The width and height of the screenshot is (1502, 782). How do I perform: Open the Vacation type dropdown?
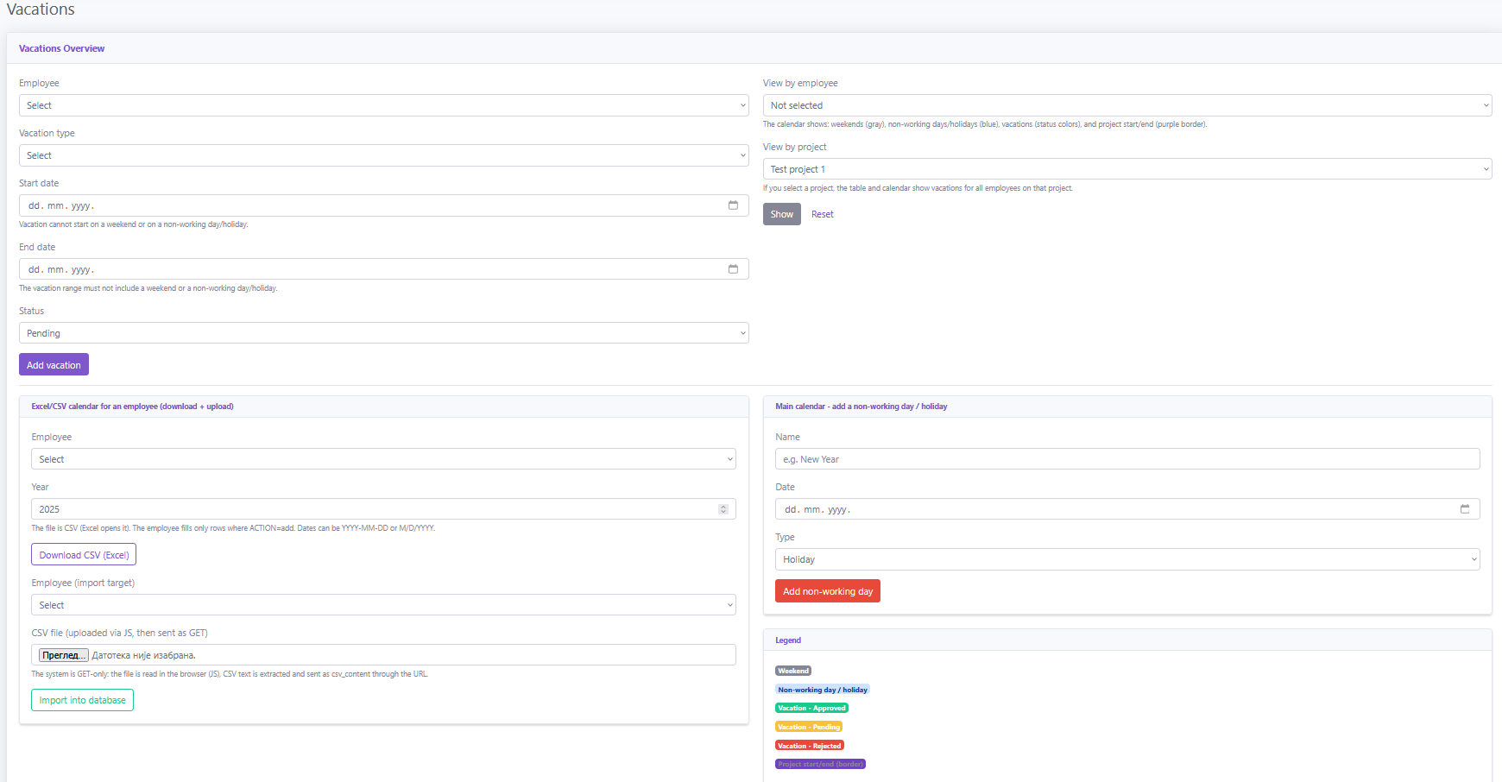tap(383, 155)
